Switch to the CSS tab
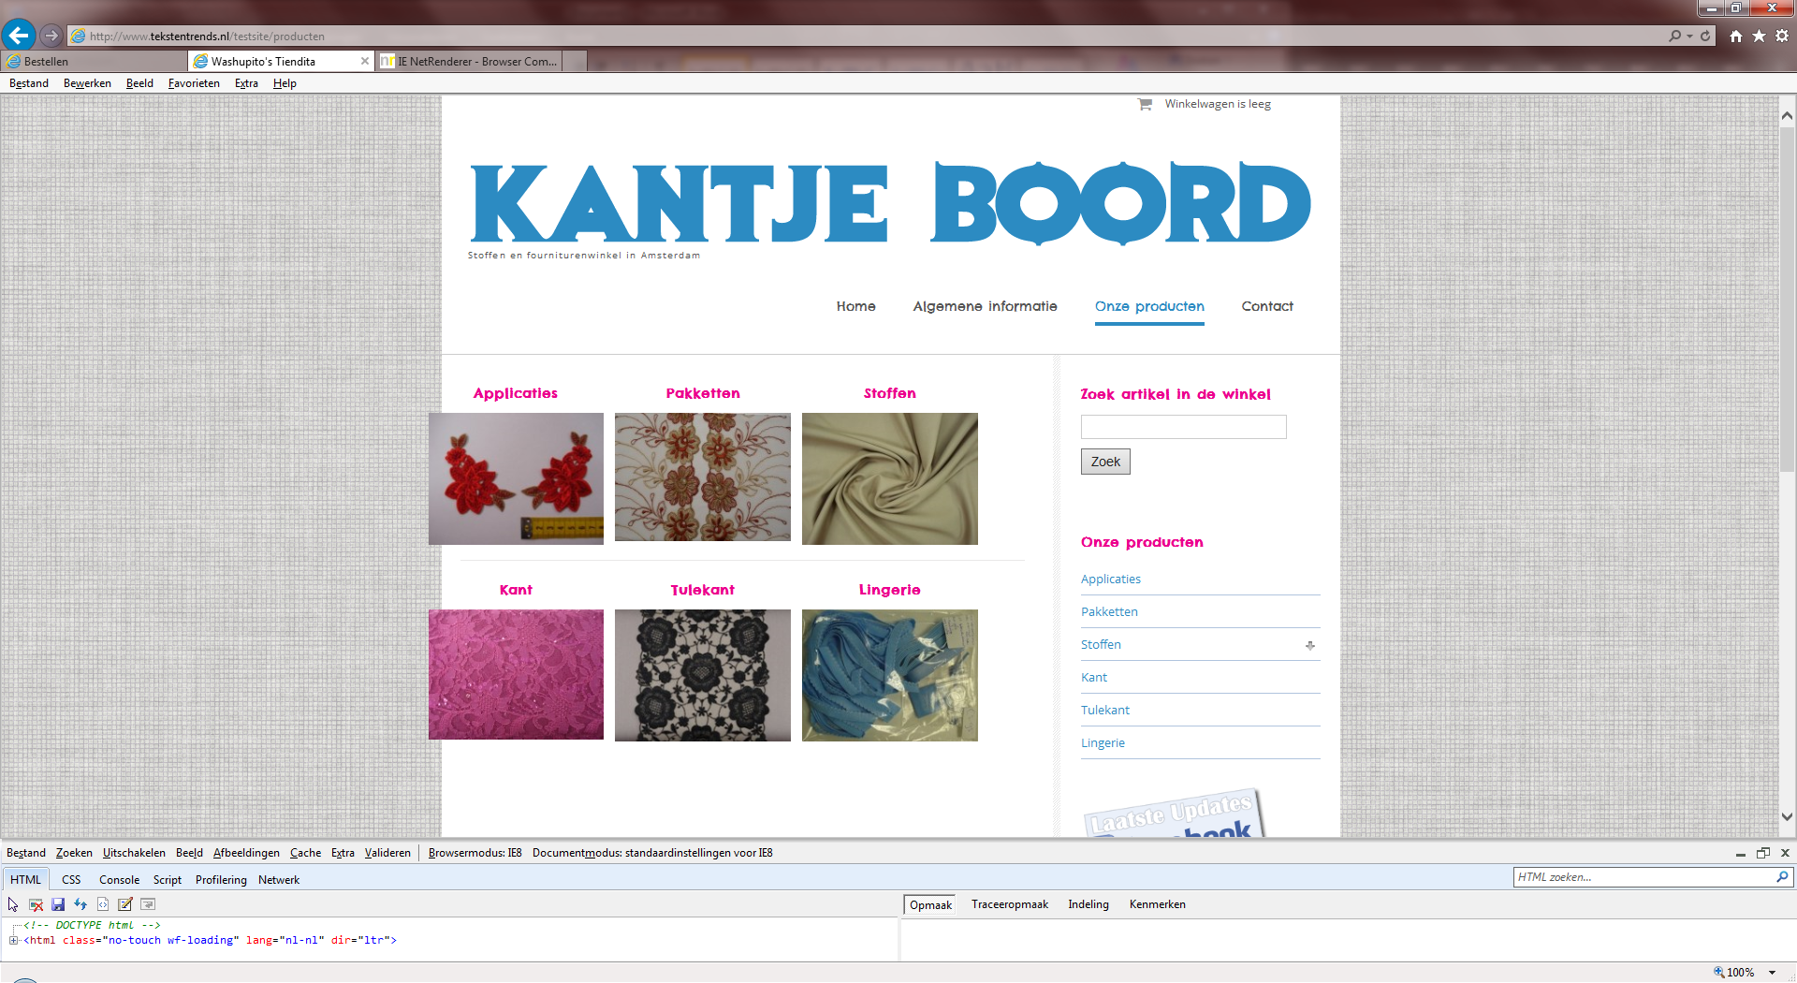 71,880
